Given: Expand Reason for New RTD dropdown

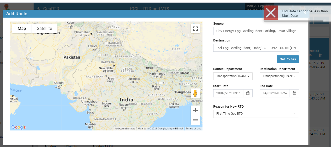Looking at the screenshot, I should click(x=256, y=114).
